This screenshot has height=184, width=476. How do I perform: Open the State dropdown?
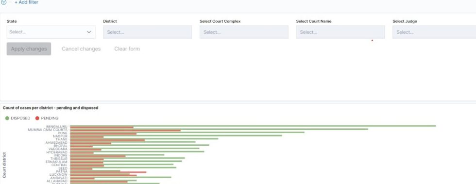[51, 32]
